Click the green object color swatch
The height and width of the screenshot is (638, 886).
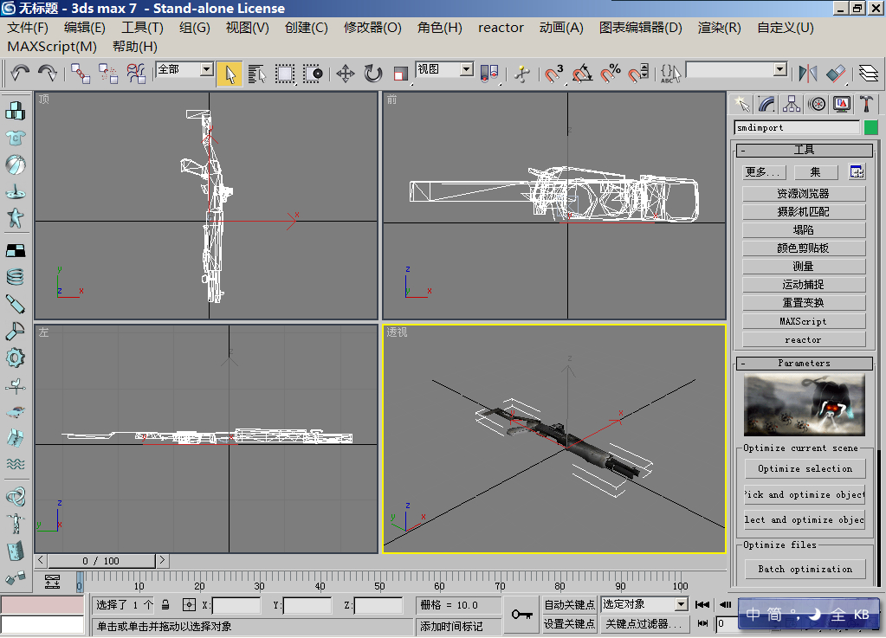[x=870, y=128]
